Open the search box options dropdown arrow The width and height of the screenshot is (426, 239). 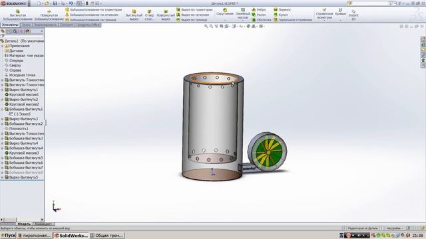395,3
